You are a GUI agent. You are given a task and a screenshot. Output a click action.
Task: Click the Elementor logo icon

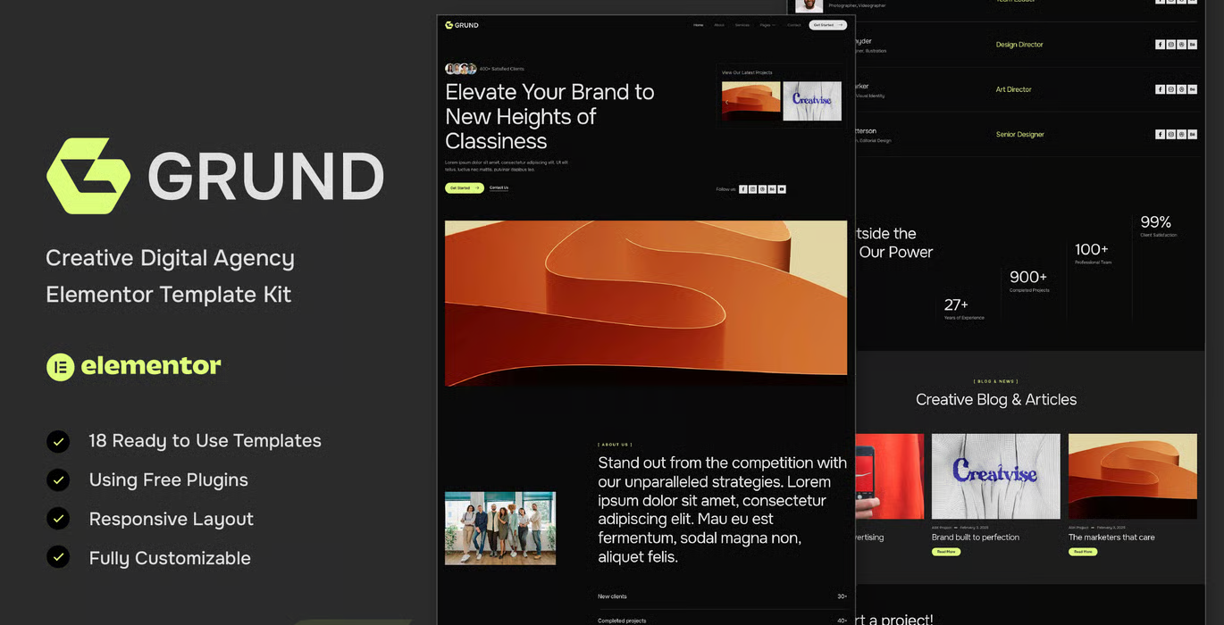point(59,366)
